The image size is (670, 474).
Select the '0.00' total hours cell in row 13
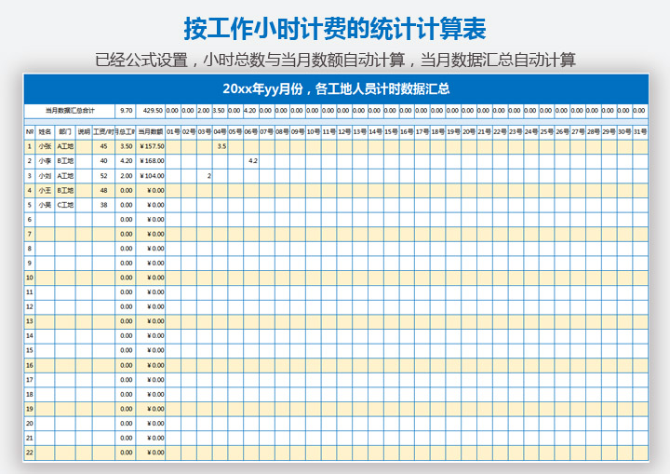point(126,321)
